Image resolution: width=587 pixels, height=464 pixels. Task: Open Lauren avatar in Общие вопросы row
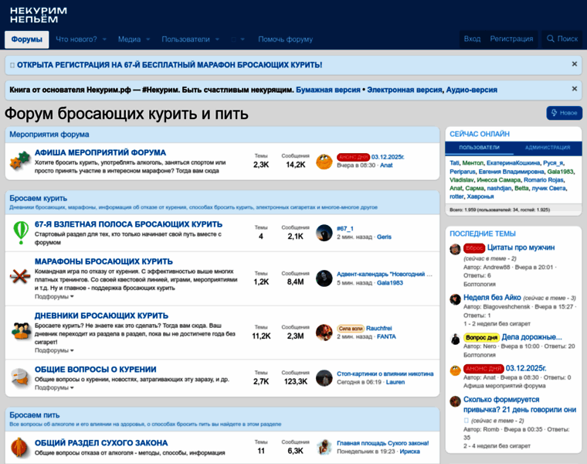(x=324, y=378)
